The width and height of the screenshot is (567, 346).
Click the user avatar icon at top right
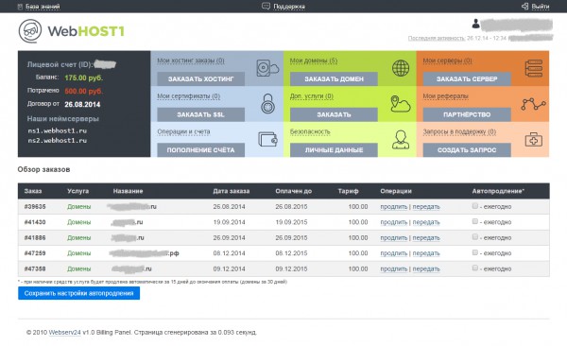point(476,24)
